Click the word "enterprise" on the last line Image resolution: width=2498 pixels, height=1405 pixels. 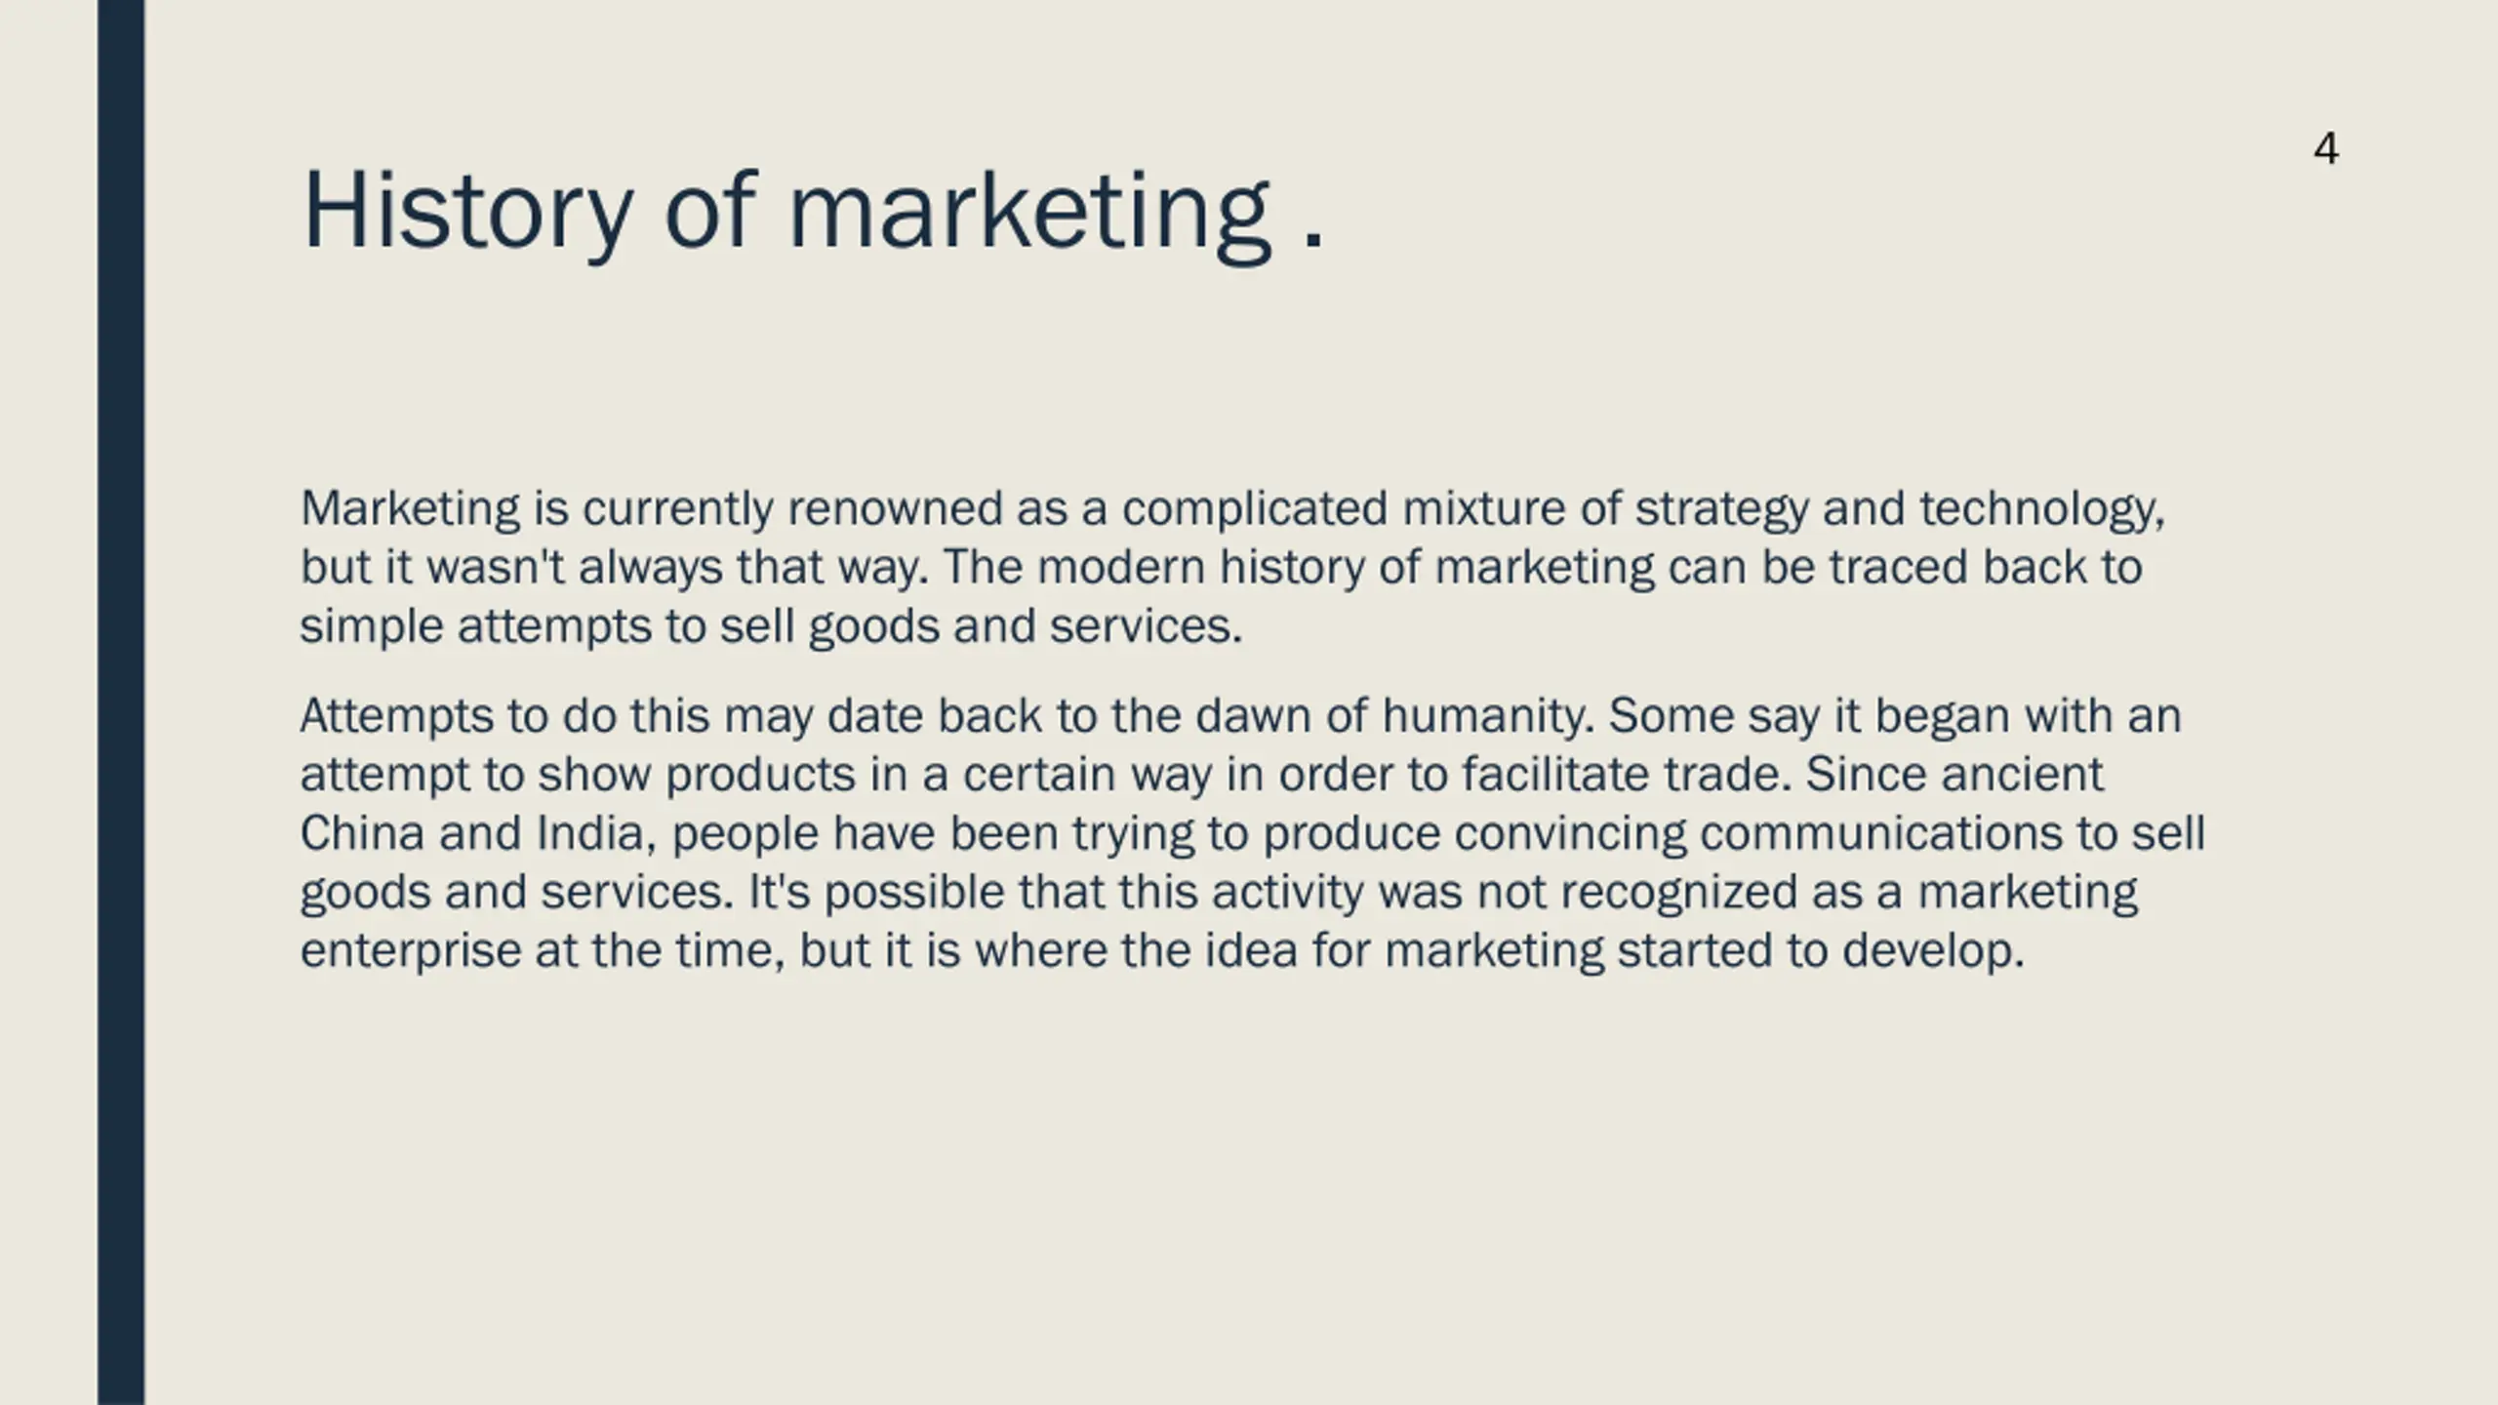pos(411,951)
